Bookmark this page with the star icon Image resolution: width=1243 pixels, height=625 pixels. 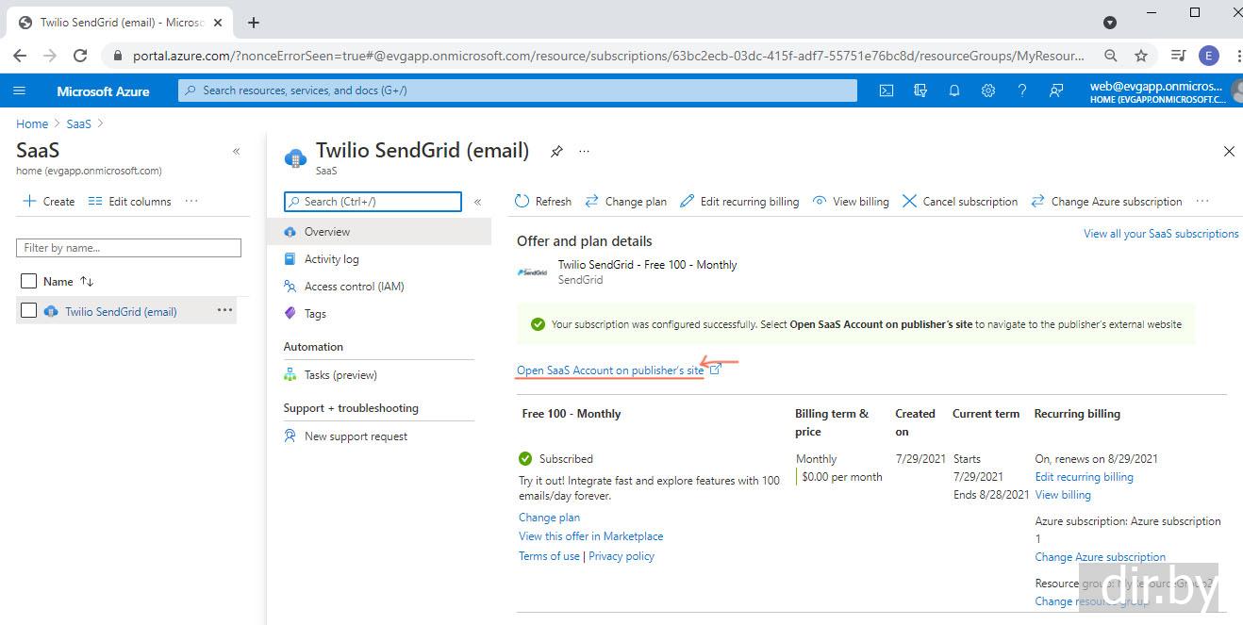(x=1141, y=56)
